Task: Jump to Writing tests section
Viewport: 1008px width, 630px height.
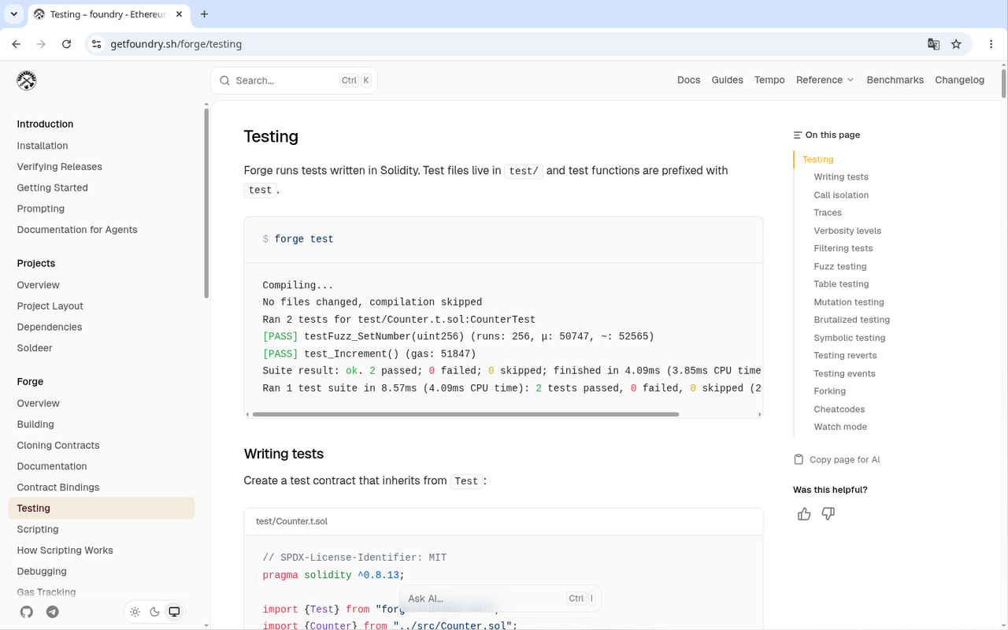Action: (841, 177)
